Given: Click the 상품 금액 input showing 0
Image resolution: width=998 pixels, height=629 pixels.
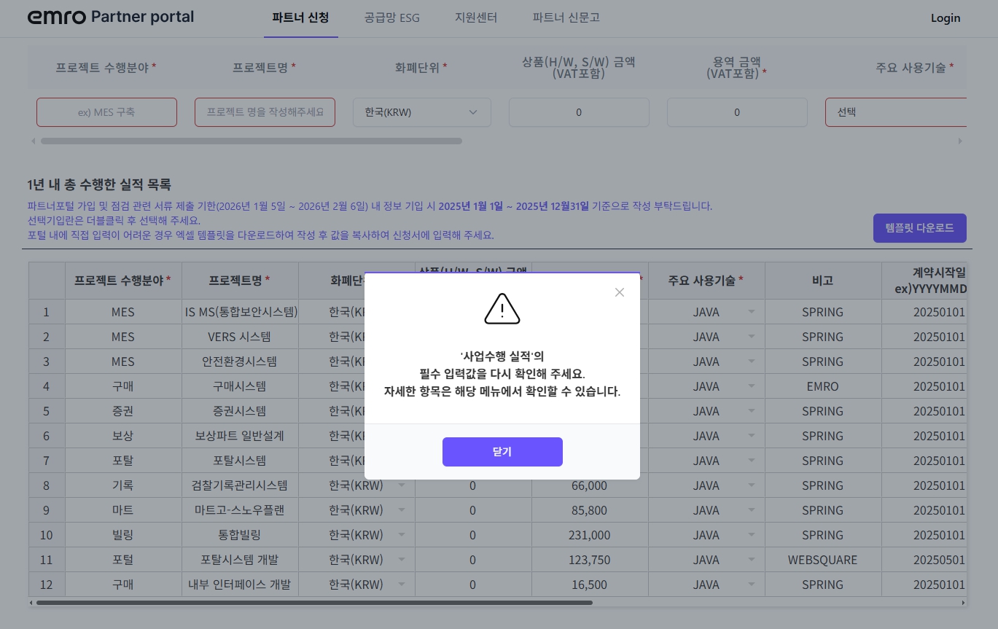Looking at the screenshot, I should tap(579, 112).
